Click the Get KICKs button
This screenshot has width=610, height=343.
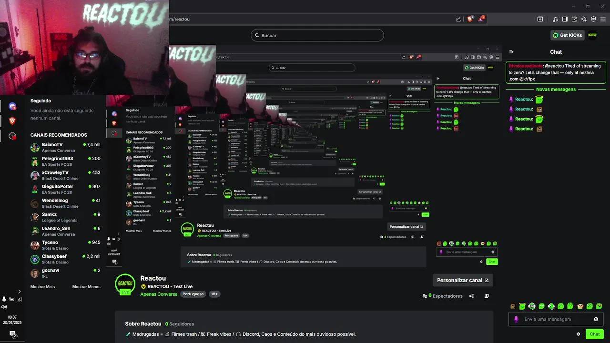pyautogui.click(x=567, y=35)
